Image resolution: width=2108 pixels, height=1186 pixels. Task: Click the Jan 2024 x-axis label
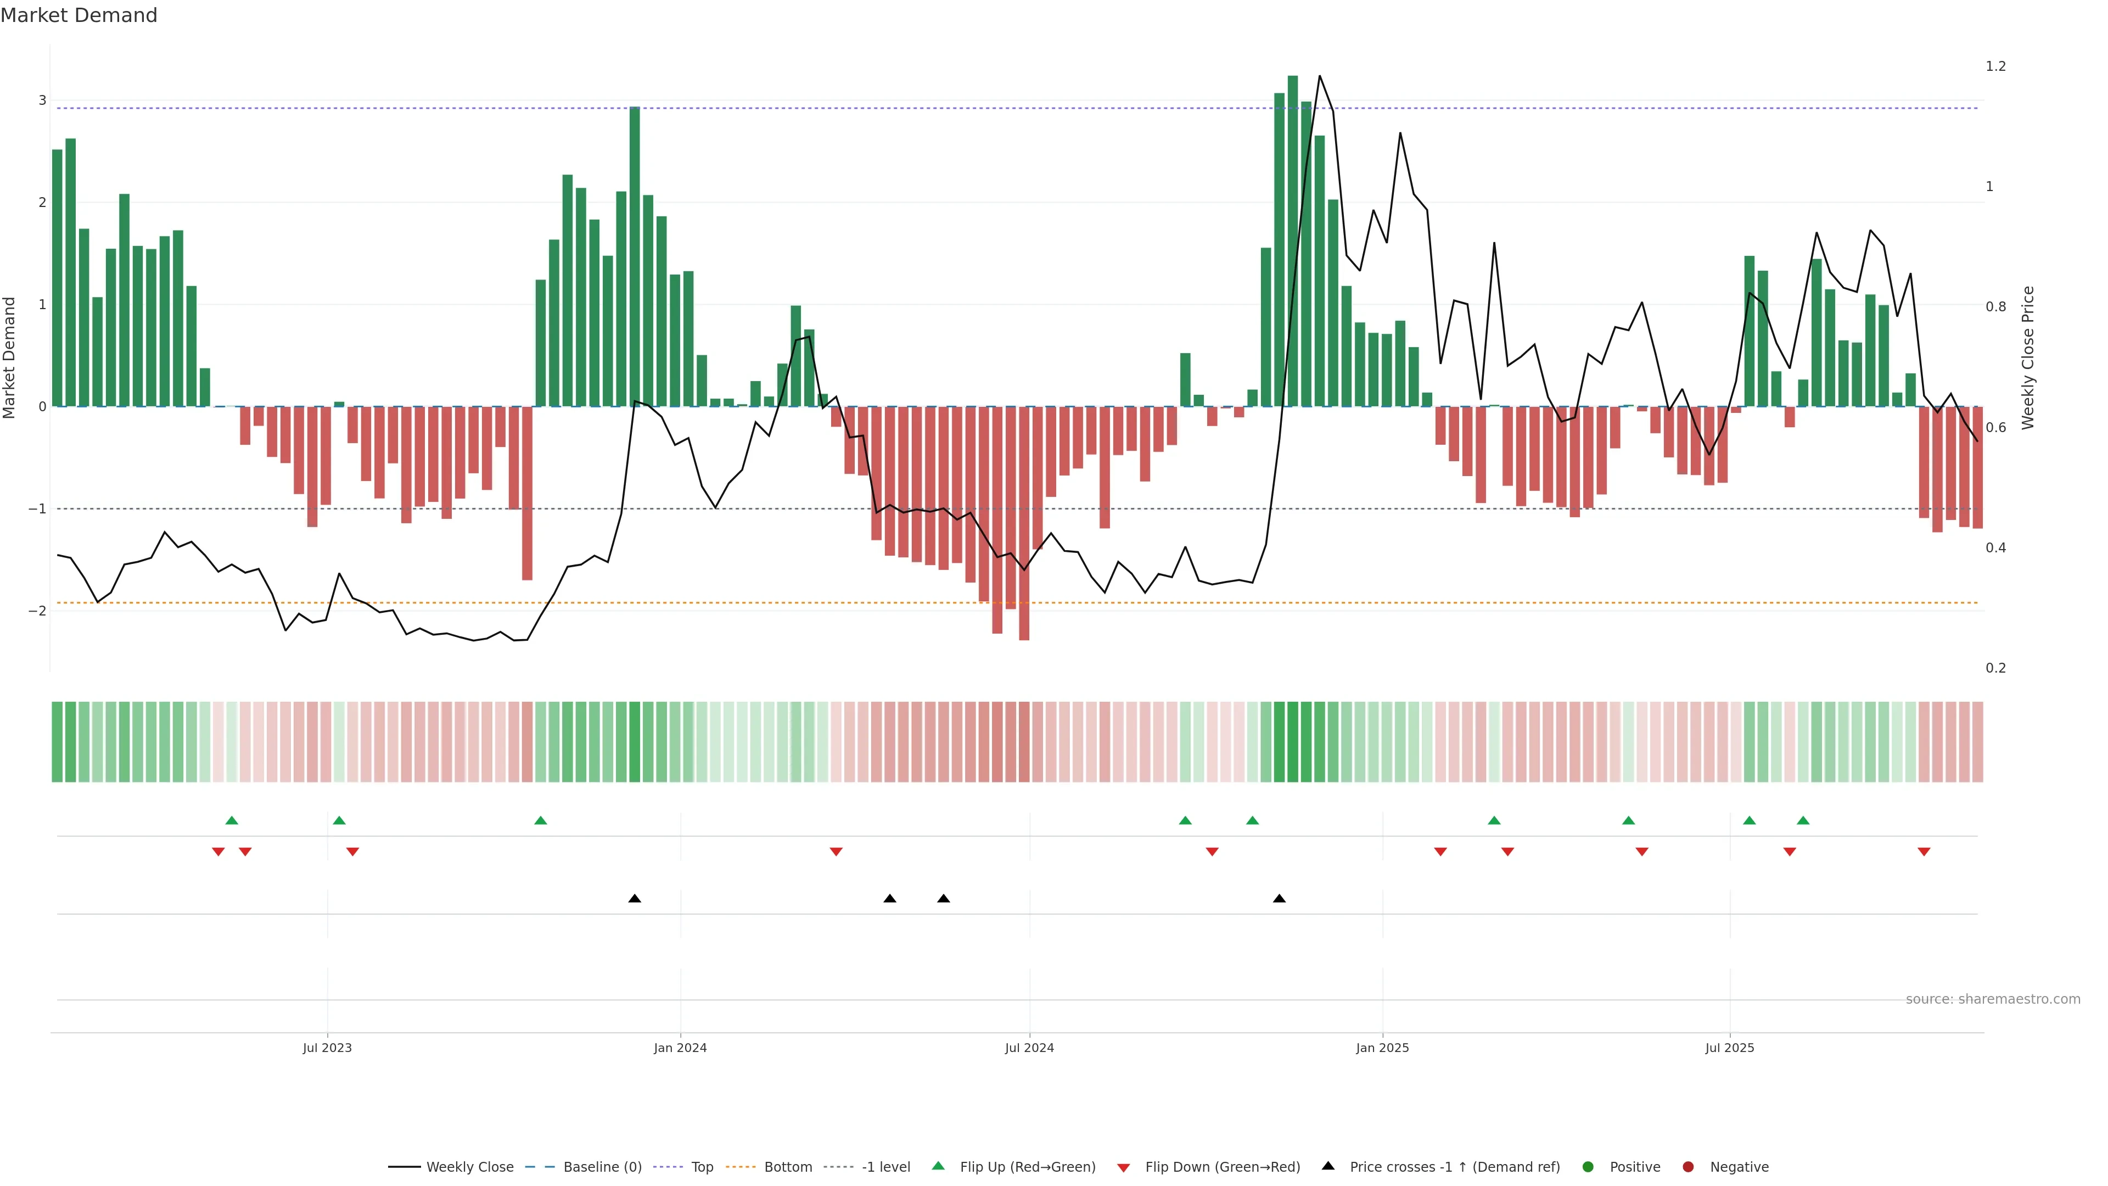pos(680,1048)
